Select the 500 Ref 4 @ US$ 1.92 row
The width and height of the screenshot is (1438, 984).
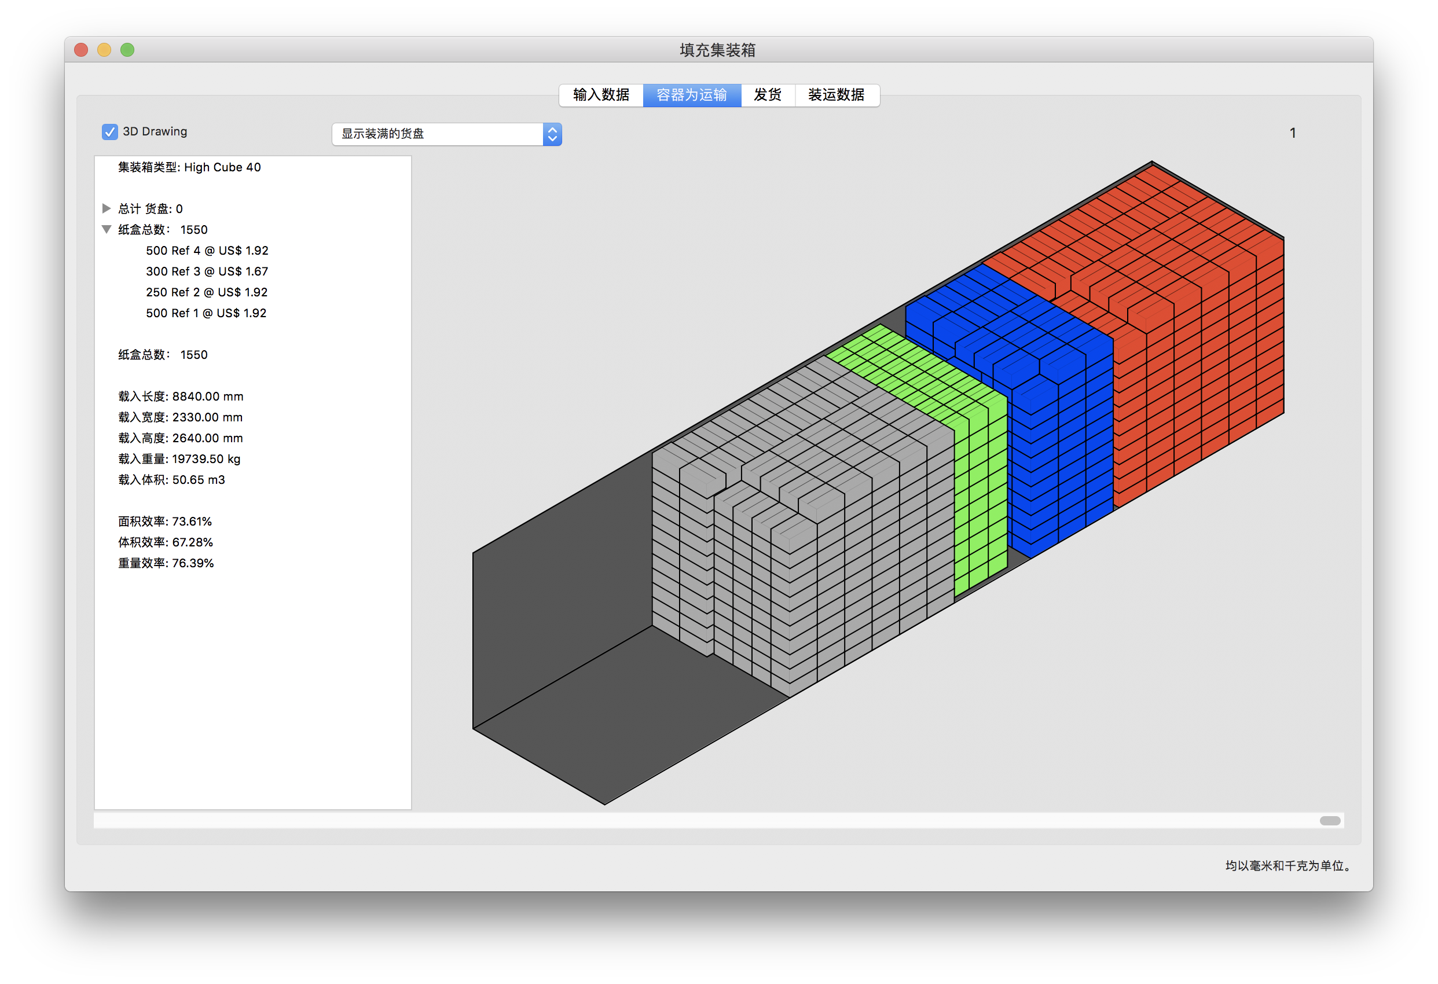[207, 251]
